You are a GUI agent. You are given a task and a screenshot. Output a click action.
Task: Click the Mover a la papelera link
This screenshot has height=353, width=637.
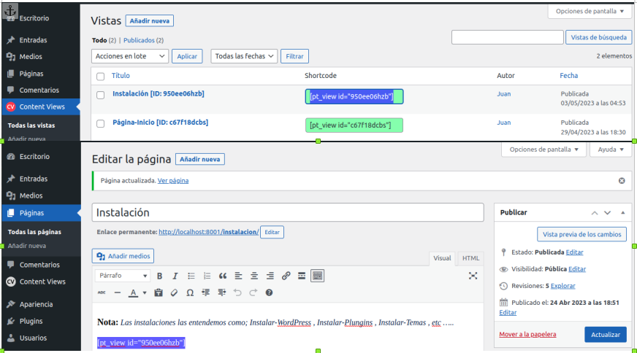click(527, 335)
